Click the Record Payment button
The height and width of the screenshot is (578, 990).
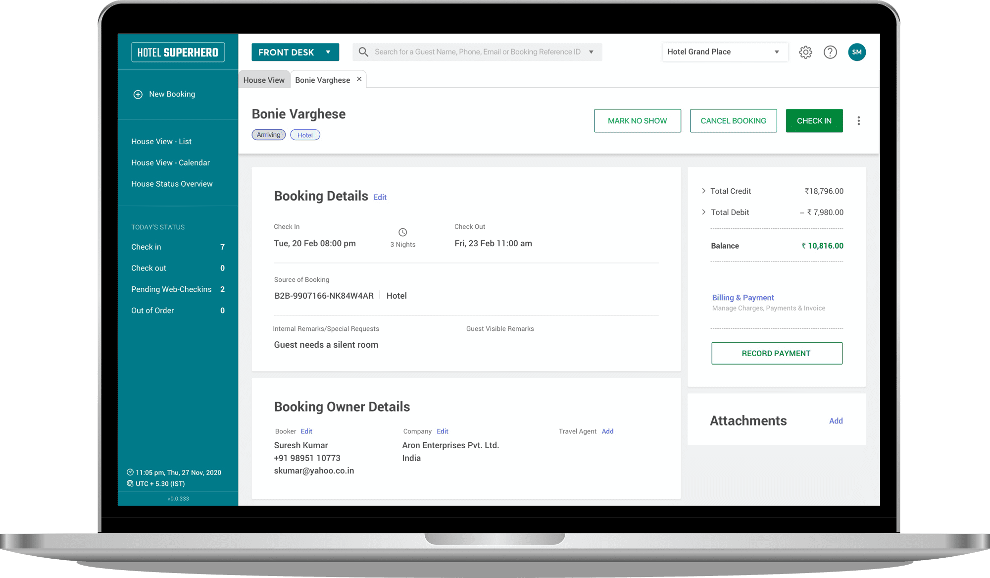(776, 353)
